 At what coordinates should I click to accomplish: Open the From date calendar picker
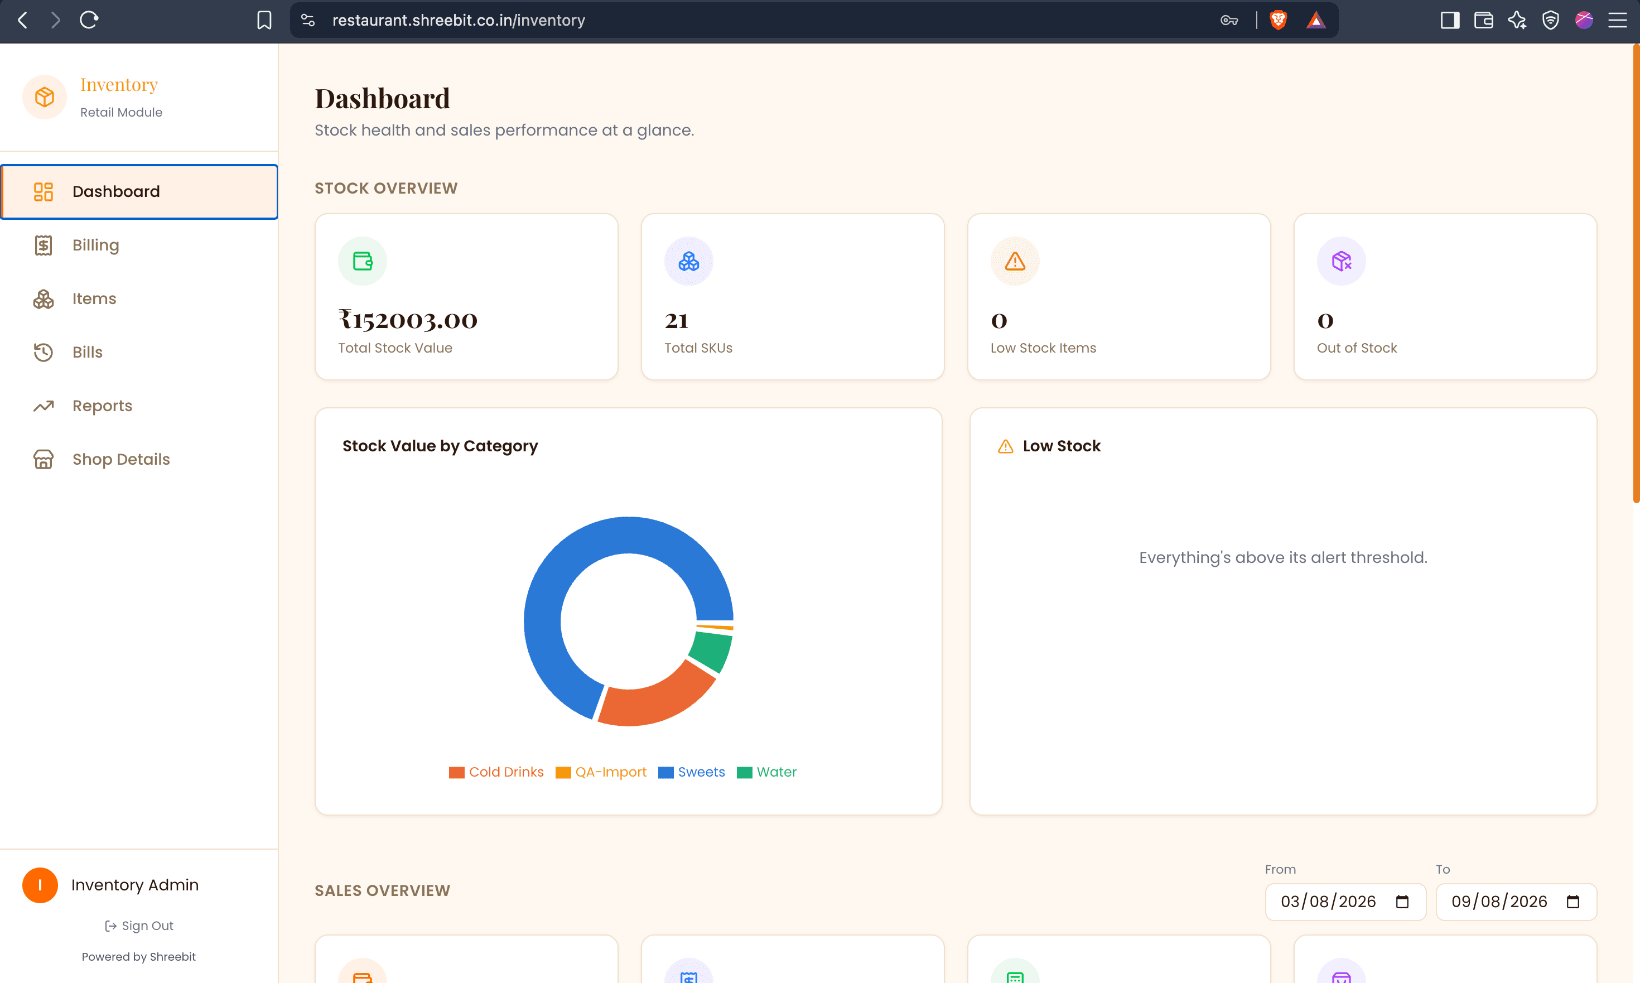pos(1402,902)
